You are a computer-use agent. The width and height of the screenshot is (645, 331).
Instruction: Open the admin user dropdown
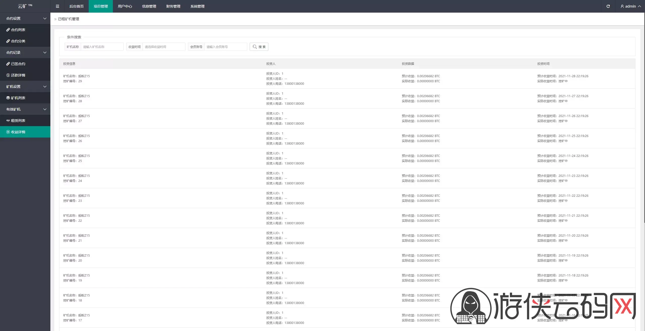coord(630,6)
